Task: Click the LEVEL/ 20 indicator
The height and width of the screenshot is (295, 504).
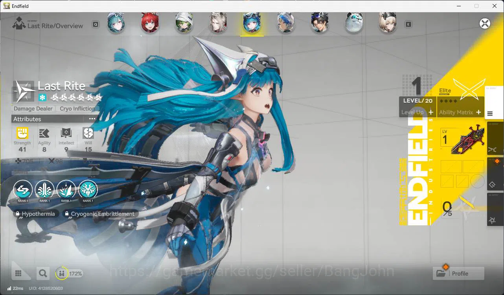Action: [x=418, y=101]
